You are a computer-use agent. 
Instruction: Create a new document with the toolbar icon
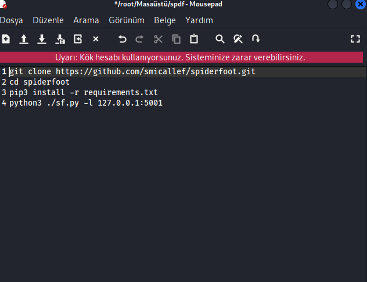(6, 39)
